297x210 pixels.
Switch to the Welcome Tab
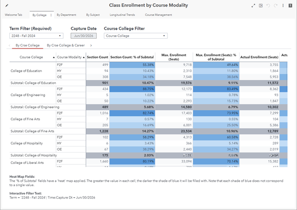coord(13,15)
